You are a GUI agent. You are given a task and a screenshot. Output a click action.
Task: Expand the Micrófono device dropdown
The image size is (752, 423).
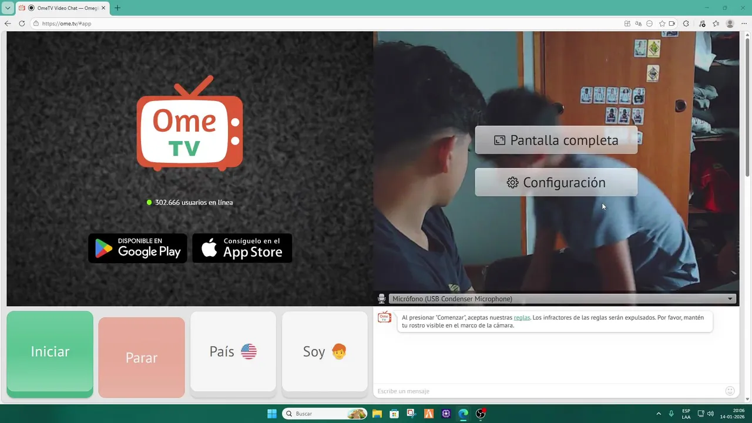click(x=562, y=299)
